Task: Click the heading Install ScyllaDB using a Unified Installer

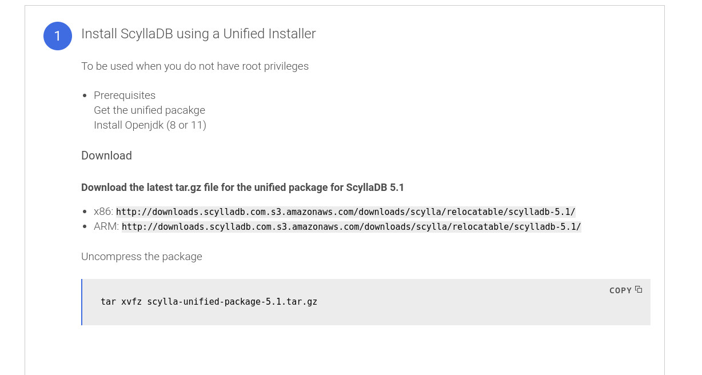Action: [x=198, y=34]
